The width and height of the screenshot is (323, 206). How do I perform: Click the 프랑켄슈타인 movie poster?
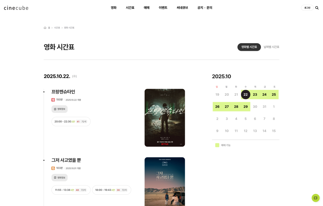[165, 118]
